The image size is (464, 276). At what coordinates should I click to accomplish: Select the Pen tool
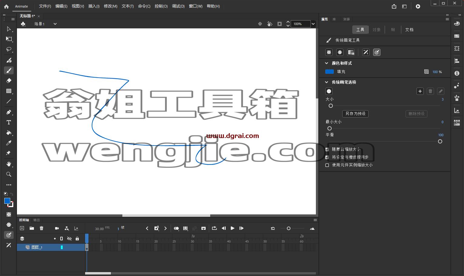click(9, 112)
